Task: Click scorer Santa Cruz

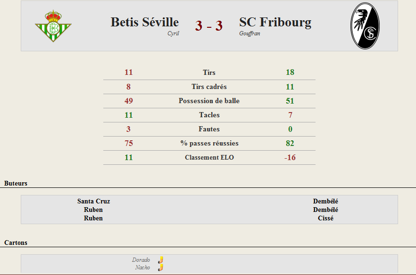Action: click(94, 201)
